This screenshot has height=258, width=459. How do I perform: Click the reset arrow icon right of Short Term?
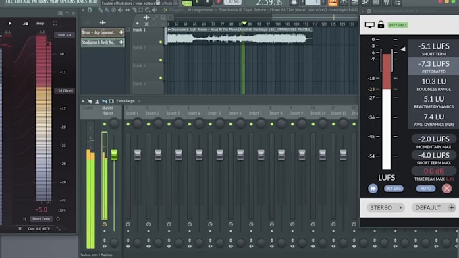coord(58,219)
